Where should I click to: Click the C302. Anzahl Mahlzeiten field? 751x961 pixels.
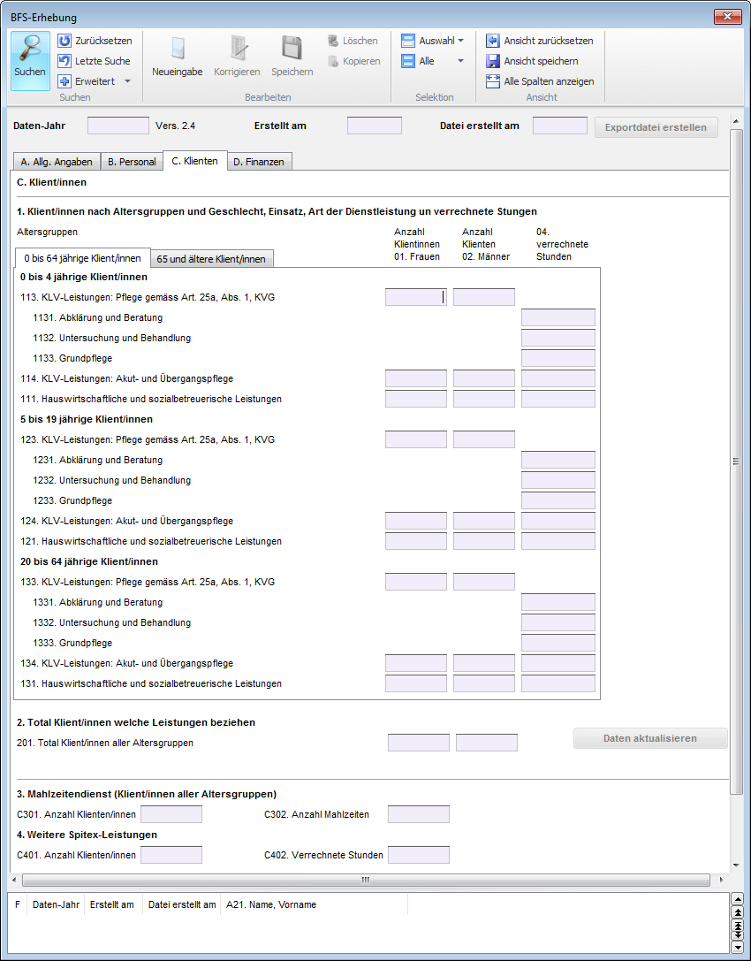[419, 814]
